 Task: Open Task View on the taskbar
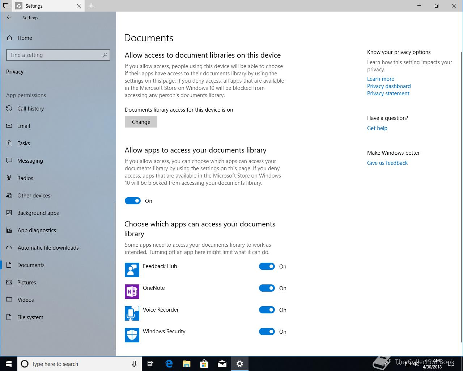[x=150, y=364]
